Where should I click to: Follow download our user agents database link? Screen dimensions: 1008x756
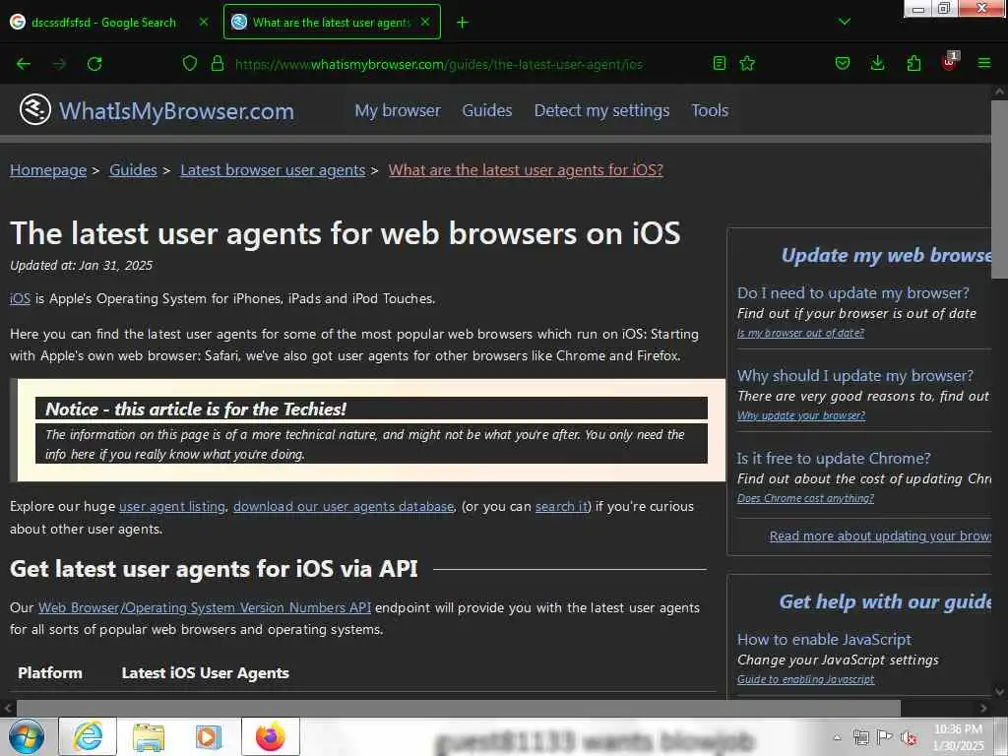[344, 507]
